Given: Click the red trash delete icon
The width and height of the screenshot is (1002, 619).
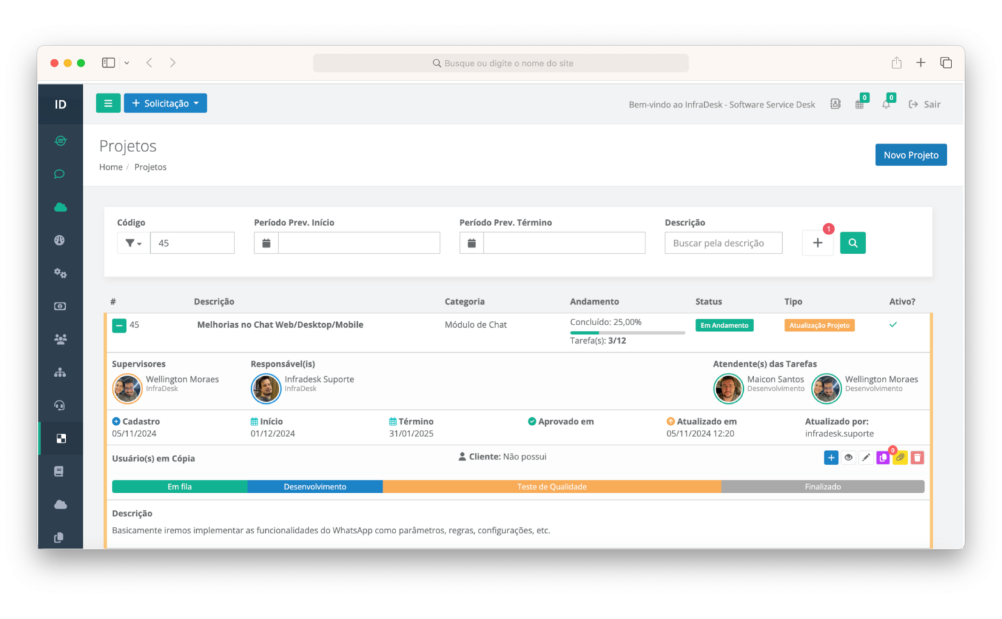Looking at the screenshot, I should click(917, 457).
